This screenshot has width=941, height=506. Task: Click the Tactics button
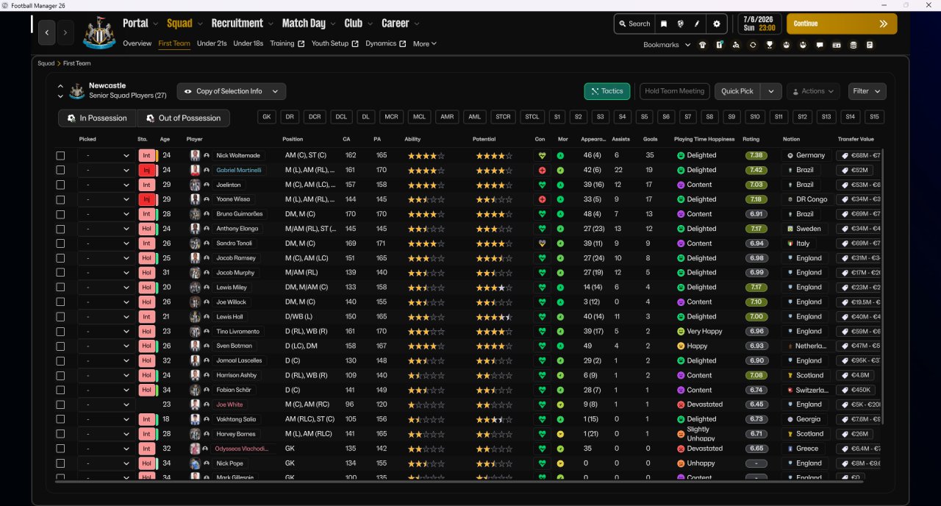607,91
